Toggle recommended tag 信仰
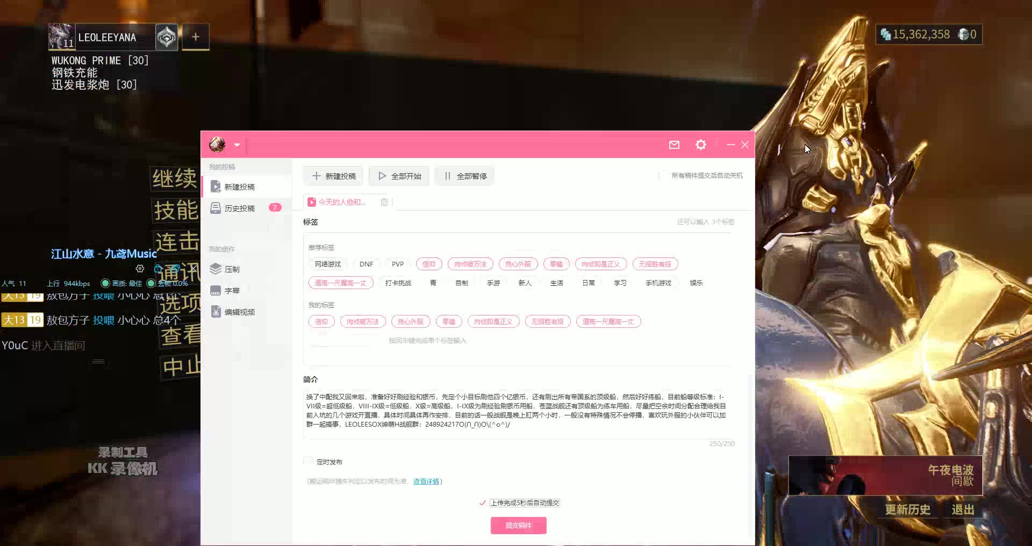This screenshot has height=546, width=1032. [429, 264]
